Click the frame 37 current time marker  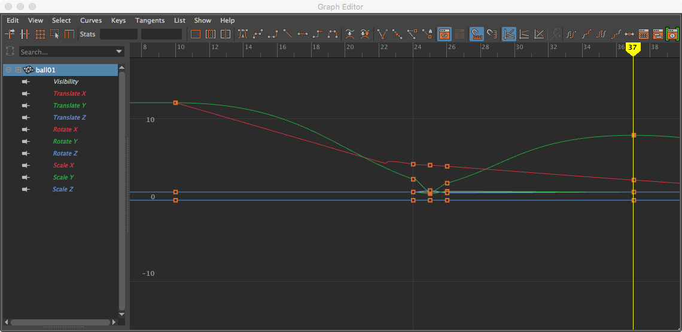pos(633,48)
